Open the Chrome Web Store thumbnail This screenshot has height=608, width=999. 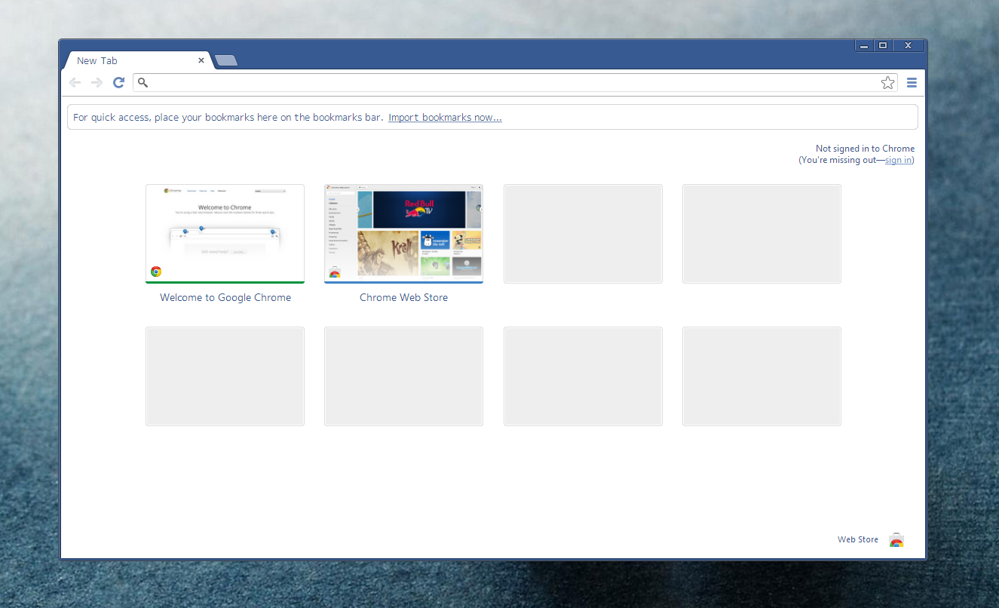(x=403, y=234)
